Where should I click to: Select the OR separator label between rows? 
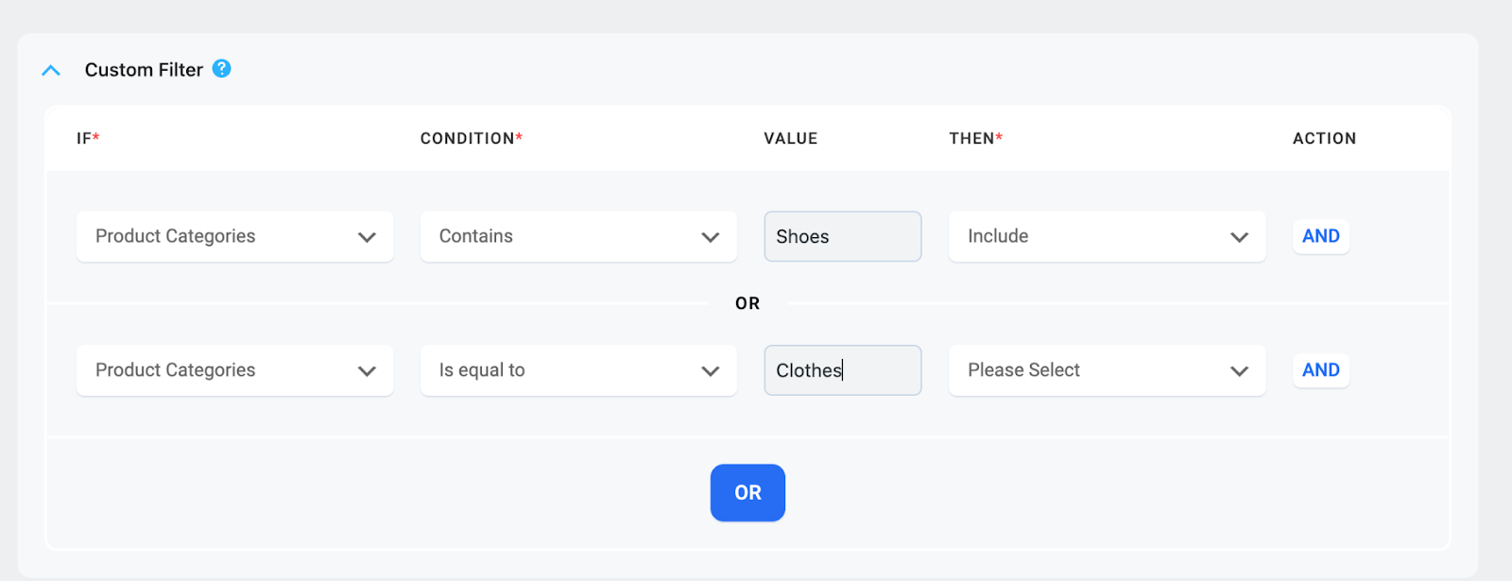[x=747, y=303]
